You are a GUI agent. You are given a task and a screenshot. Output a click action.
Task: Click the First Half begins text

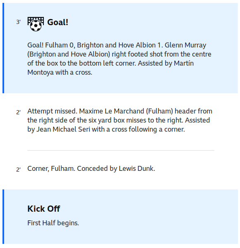pyautogui.click(x=53, y=223)
